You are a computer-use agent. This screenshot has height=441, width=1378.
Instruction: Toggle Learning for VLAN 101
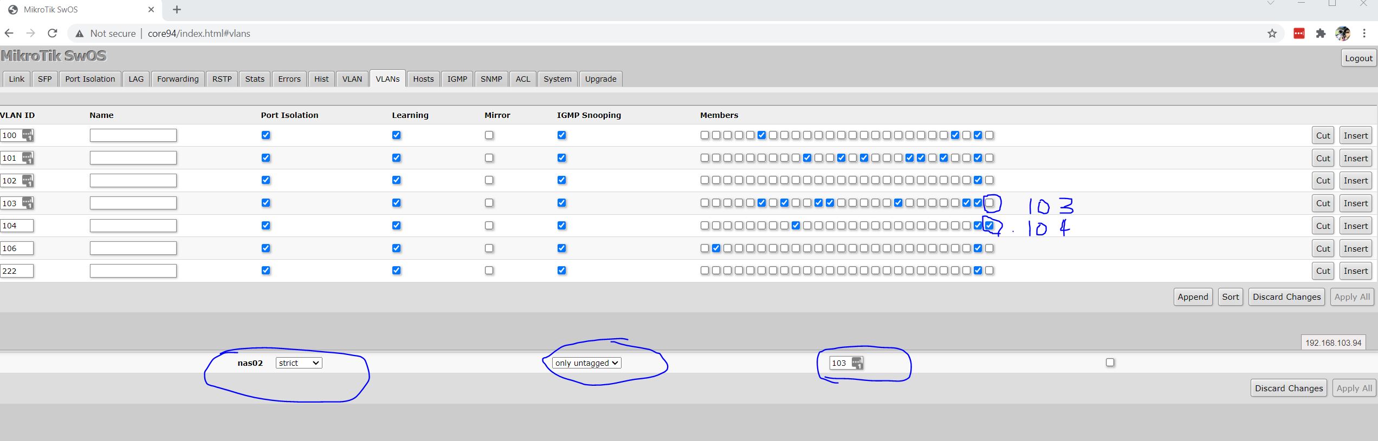(x=397, y=158)
